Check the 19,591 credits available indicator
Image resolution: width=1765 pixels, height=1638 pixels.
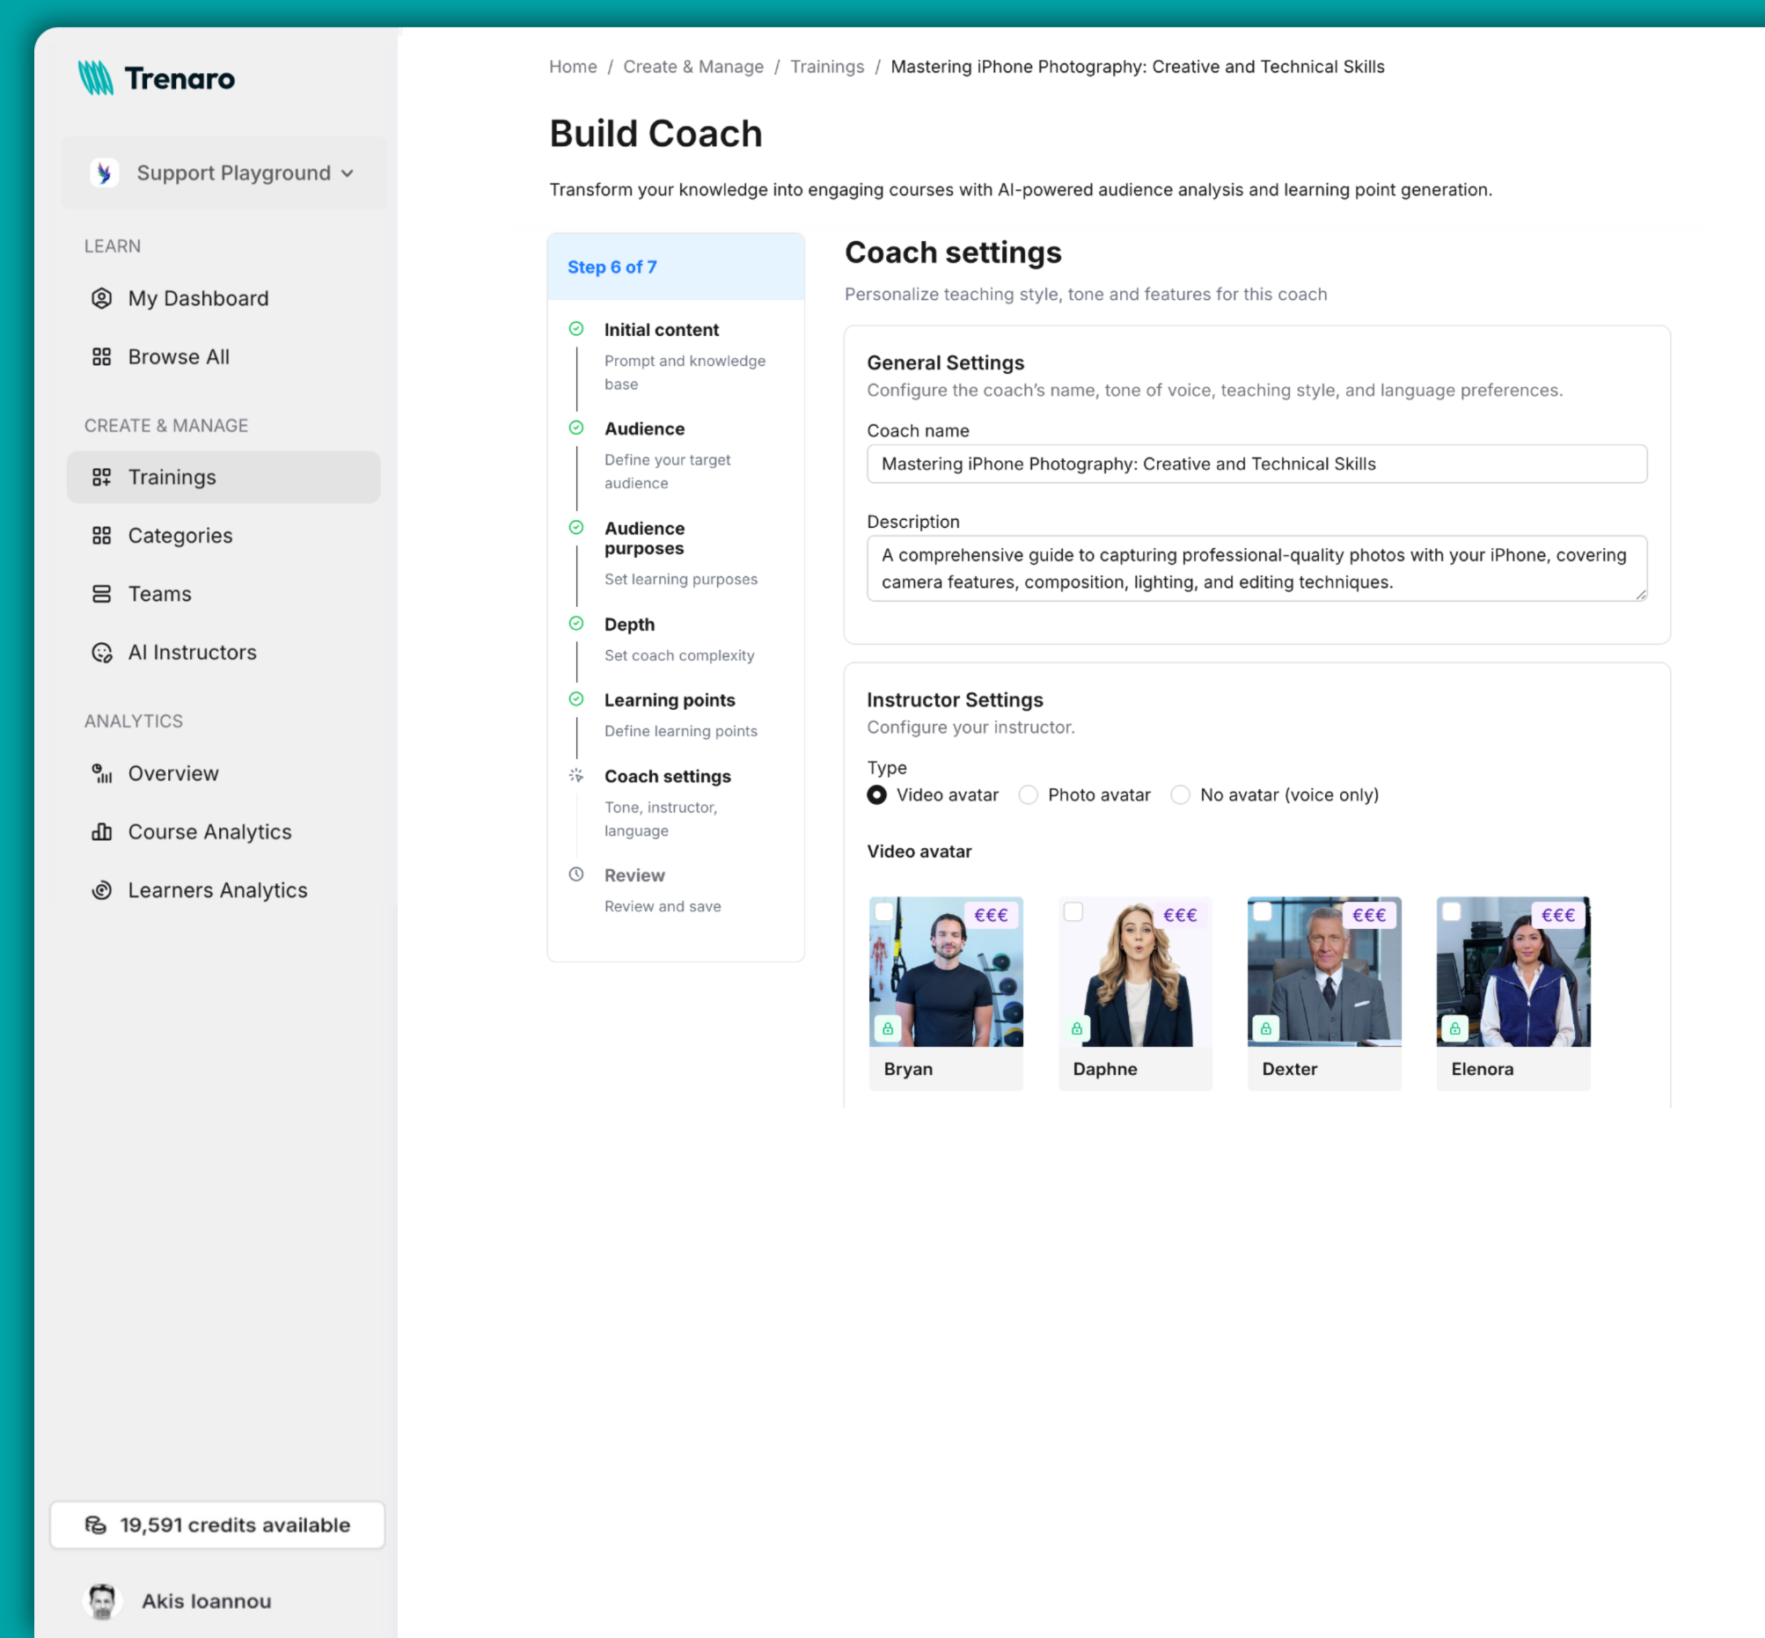(x=217, y=1525)
